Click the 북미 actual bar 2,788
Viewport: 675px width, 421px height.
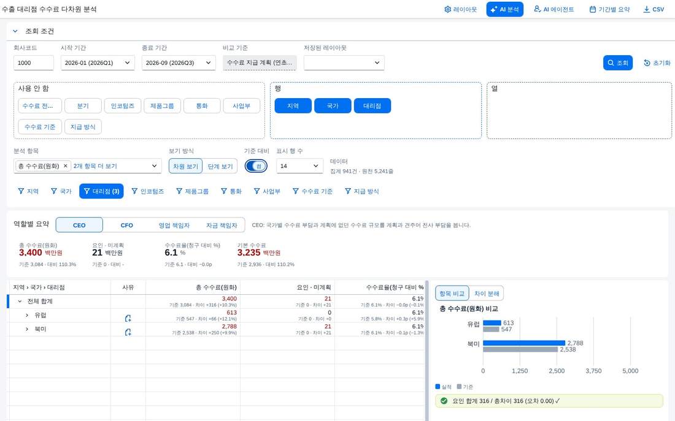point(524,343)
